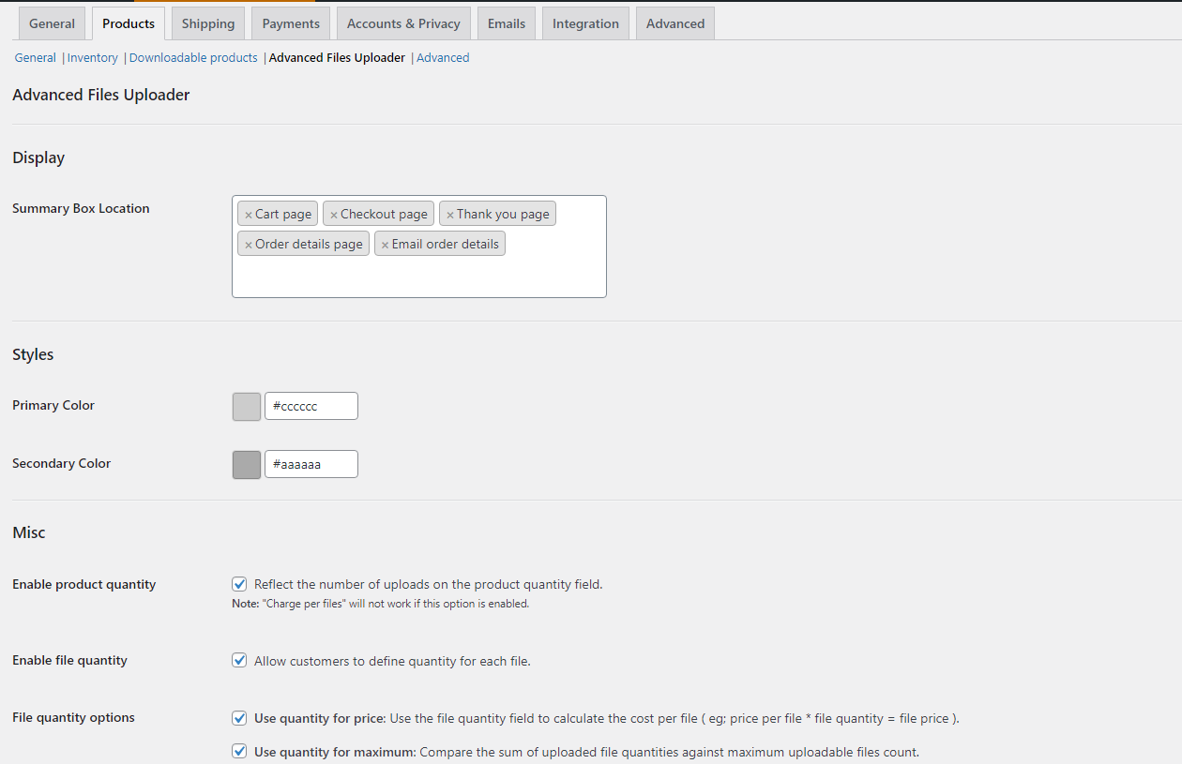Open the Emails settings tab
The height and width of the screenshot is (764, 1182).
(x=507, y=23)
